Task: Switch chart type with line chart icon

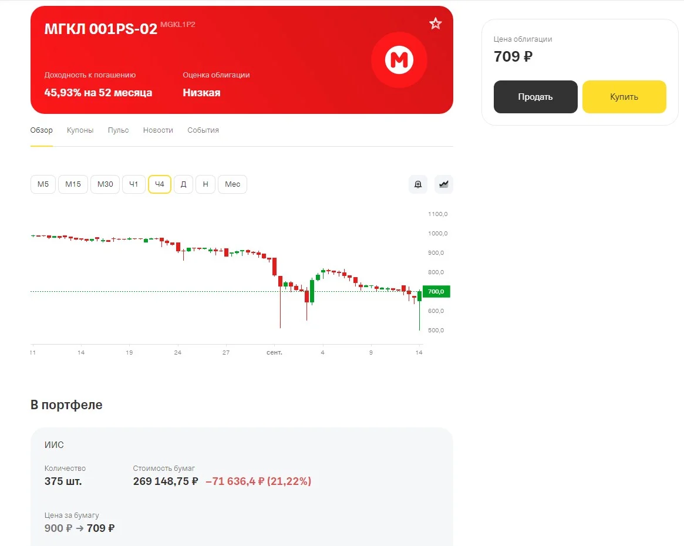Action: coord(444,184)
